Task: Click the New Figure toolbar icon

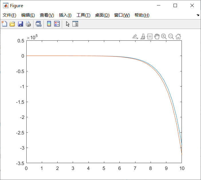Action: tap(4, 24)
